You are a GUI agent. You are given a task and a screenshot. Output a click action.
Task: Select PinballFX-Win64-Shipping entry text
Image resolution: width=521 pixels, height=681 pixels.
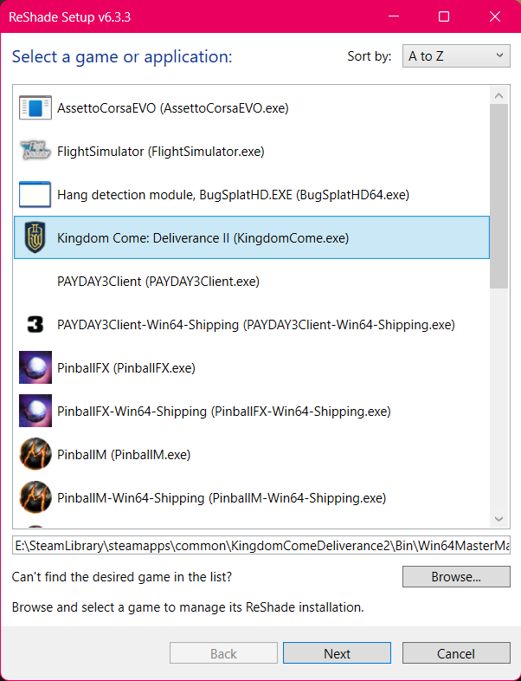(x=224, y=412)
